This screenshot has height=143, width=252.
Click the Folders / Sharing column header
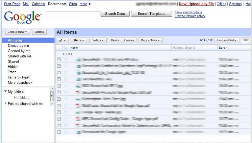(x=184, y=48)
